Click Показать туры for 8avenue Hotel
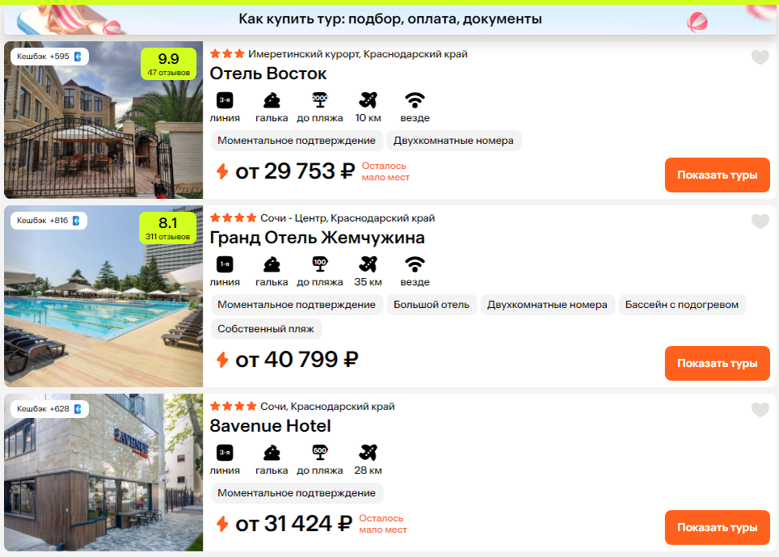This screenshot has height=557, width=779. point(717,527)
